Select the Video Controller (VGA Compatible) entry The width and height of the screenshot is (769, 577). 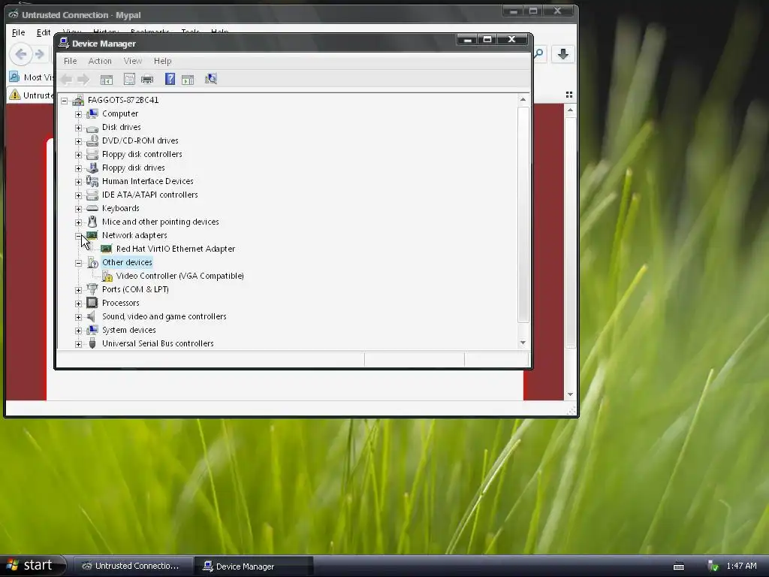point(180,276)
